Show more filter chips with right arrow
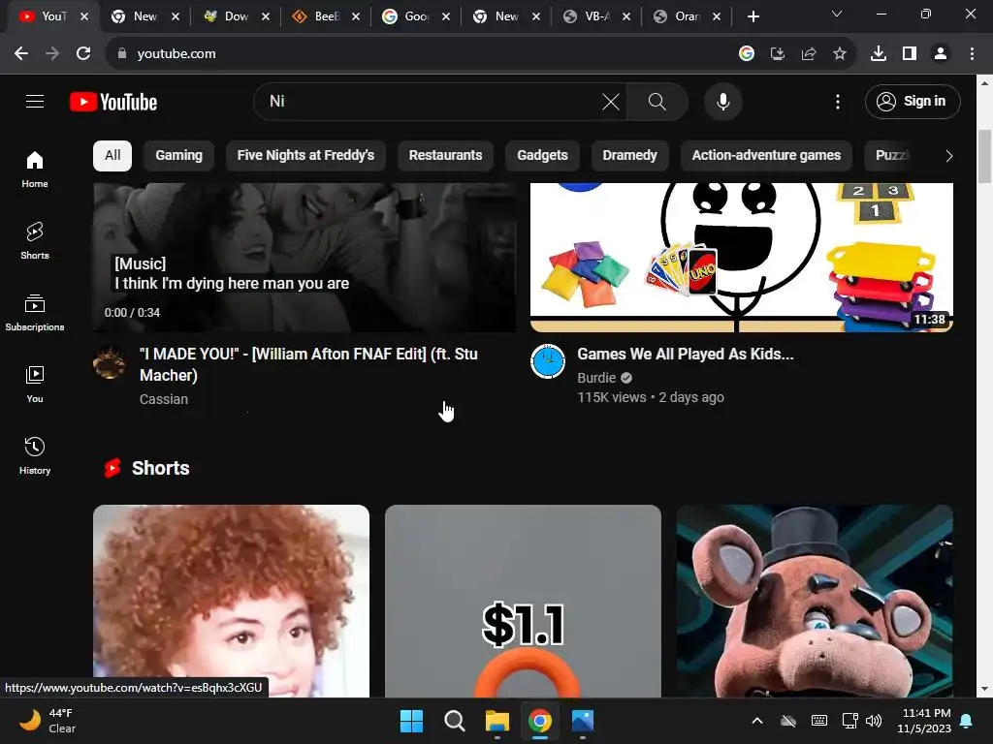 948,156
